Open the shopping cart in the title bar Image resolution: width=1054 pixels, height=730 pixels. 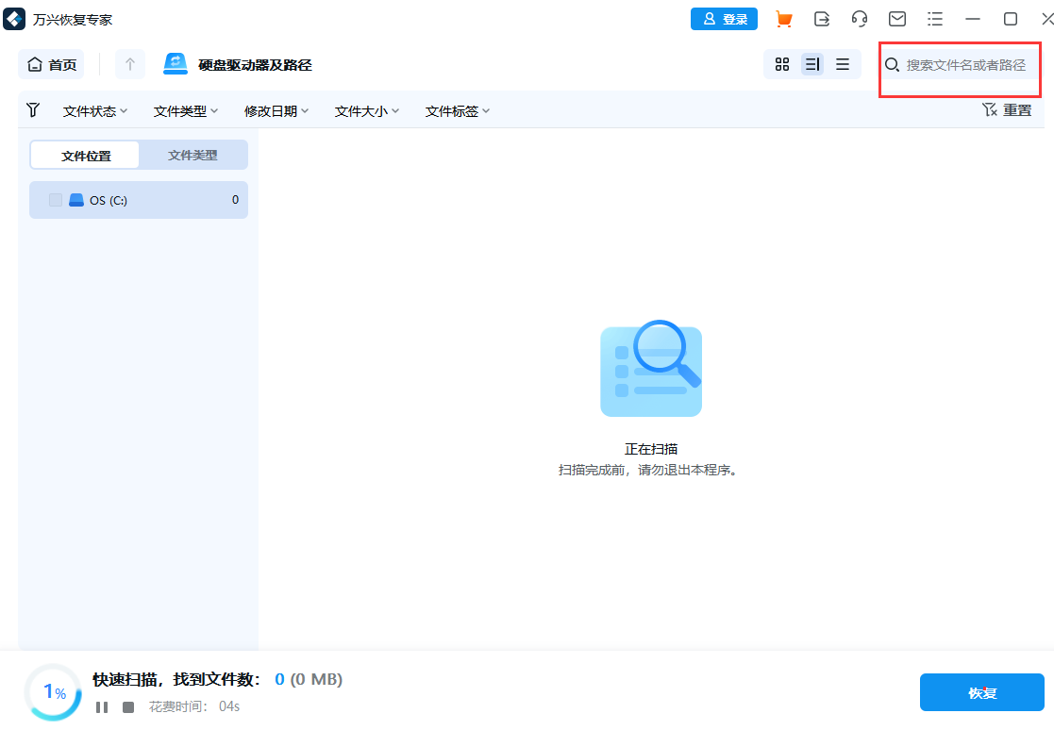783,18
